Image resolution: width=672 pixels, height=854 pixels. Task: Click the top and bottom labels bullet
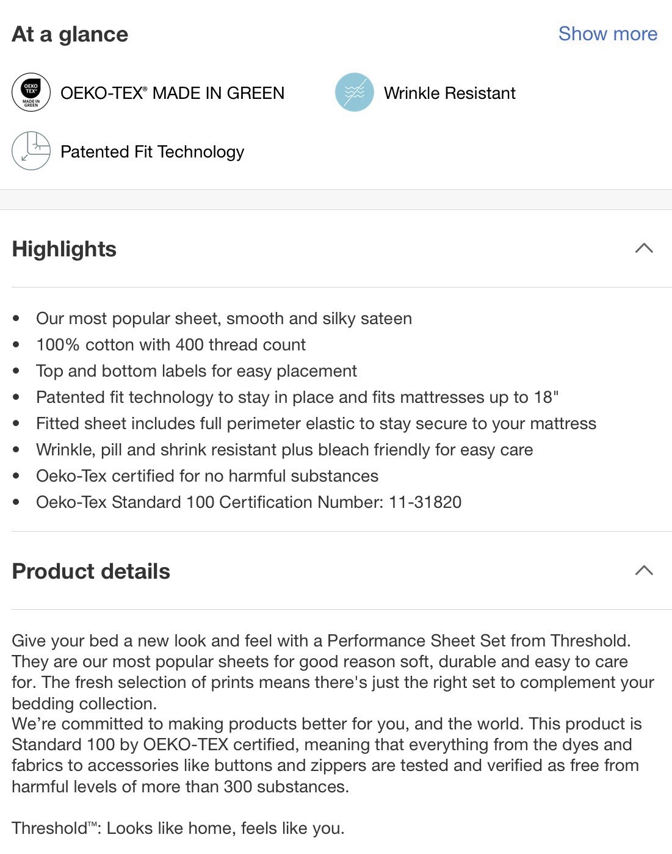(197, 371)
